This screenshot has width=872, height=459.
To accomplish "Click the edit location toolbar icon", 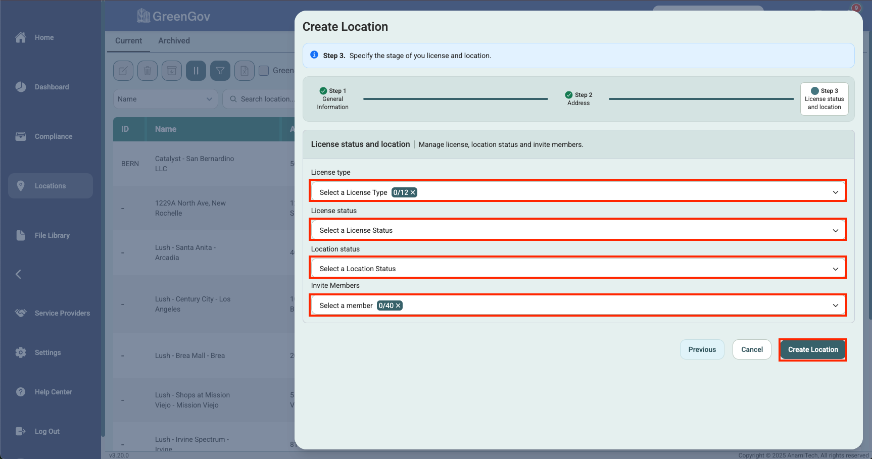I will 123,71.
